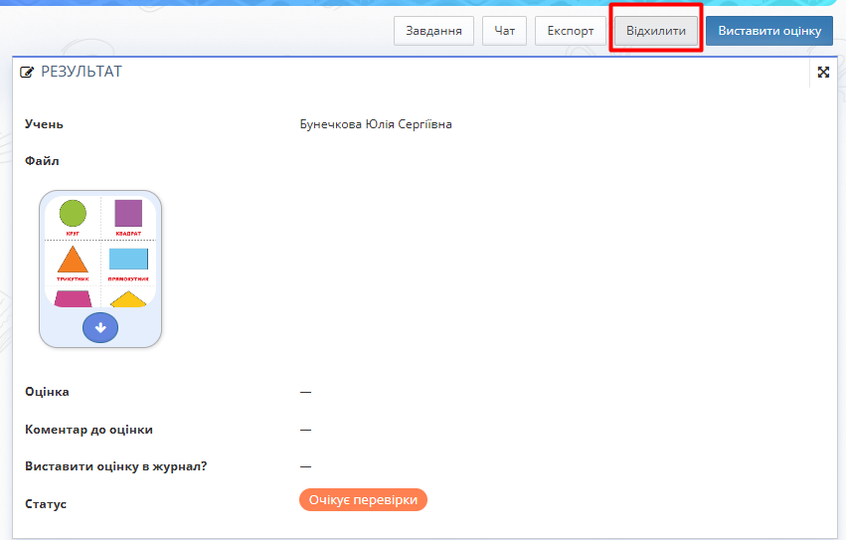Click the student name Бунечкова Юлія Сергіївна
This screenshot has width=846, height=540.
pyautogui.click(x=376, y=124)
